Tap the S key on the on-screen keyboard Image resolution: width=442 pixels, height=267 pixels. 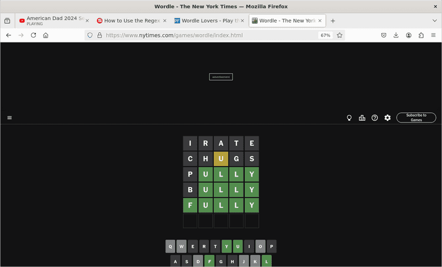coord(187,261)
